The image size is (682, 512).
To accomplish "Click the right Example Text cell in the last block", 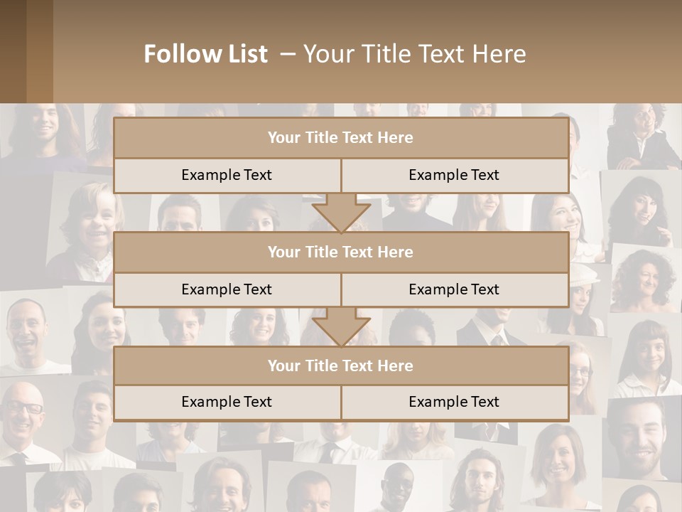I will [x=454, y=402].
